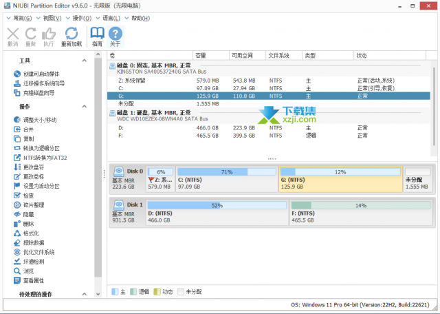
Task: Click the Undo (撤消) toolbar icon
Action: [x=13, y=36]
